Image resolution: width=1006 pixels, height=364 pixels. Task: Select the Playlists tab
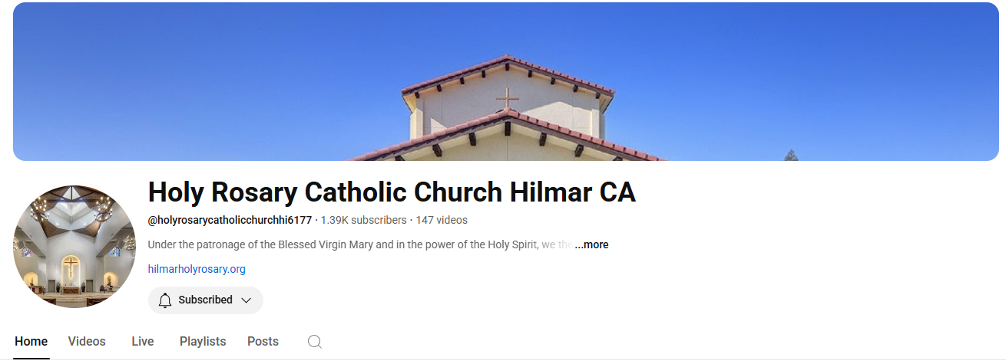coord(203,342)
